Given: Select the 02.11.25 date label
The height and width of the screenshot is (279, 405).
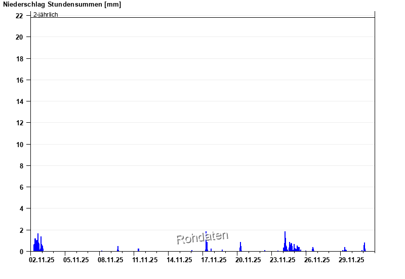Looking at the screenshot, I should click(42, 260).
